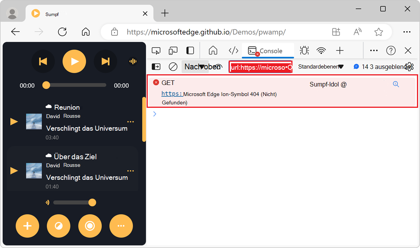Switch to the Console tab

point(267,50)
